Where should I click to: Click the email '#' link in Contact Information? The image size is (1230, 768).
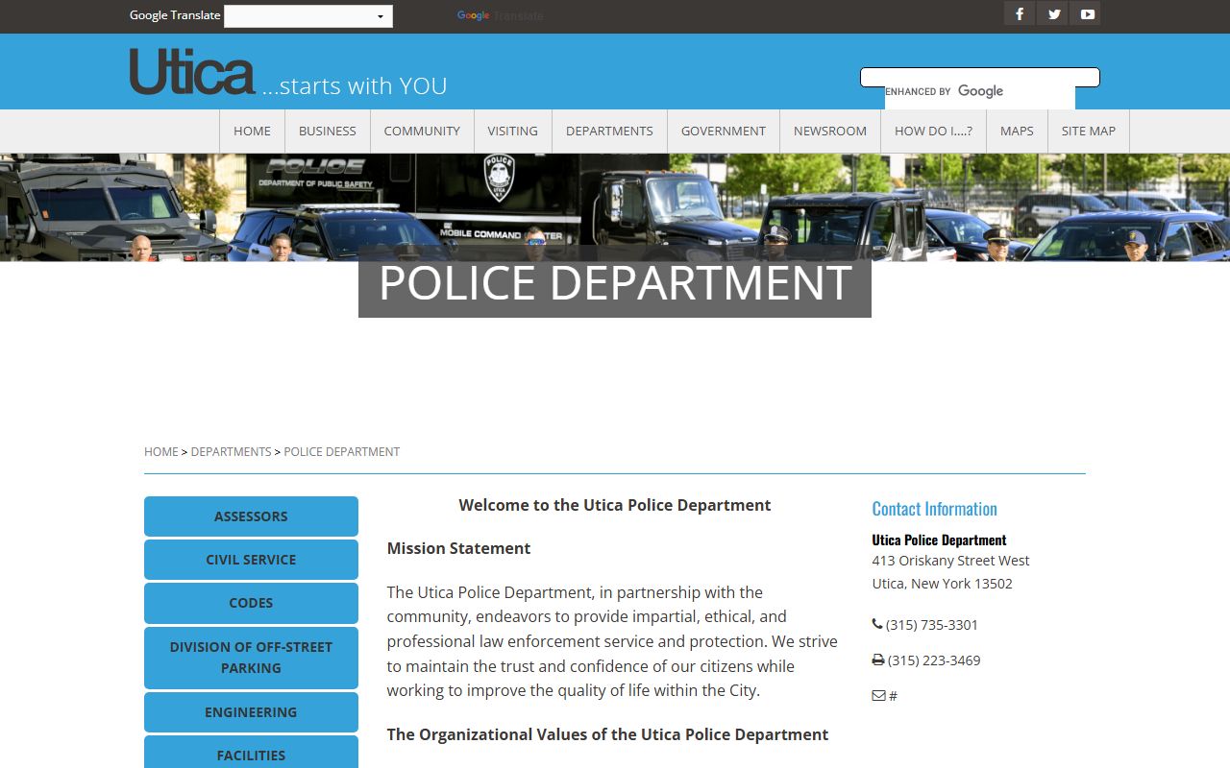[x=894, y=696]
